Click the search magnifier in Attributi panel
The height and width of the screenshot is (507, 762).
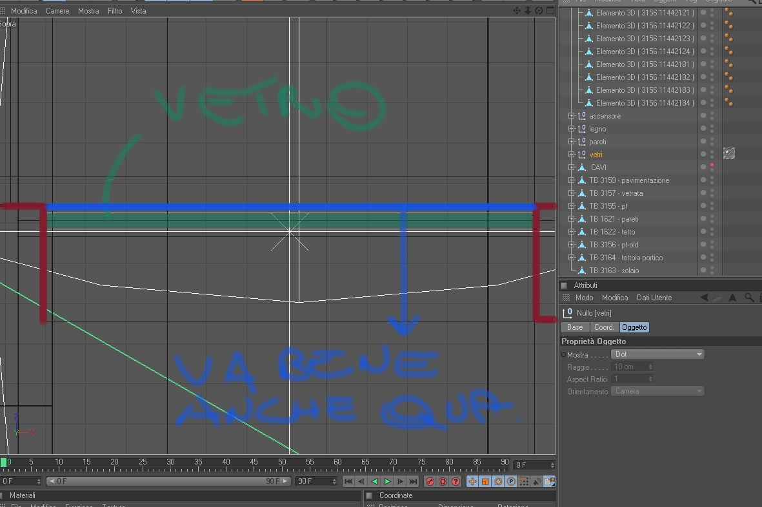749,298
